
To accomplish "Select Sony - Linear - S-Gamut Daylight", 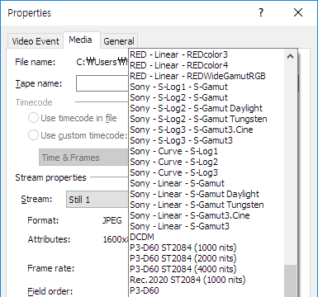I will (206, 194).
